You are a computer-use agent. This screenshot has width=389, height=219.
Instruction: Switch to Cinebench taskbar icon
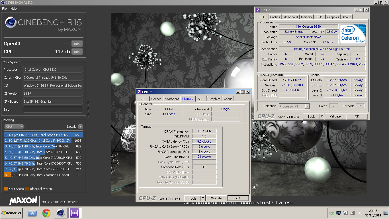pyautogui.click(x=60, y=213)
